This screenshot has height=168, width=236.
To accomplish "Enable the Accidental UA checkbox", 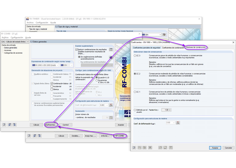I will pos(52,86).
